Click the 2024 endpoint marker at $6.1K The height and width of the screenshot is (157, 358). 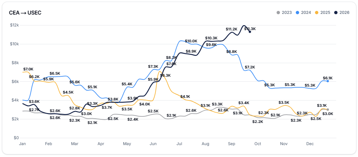328,81
